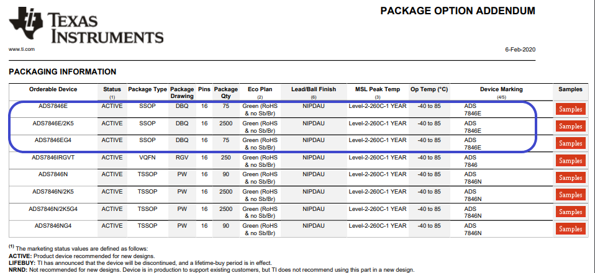This screenshot has width=595, height=273.
Task: Click Samples button for ADS7846N
Action: coord(571,177)
